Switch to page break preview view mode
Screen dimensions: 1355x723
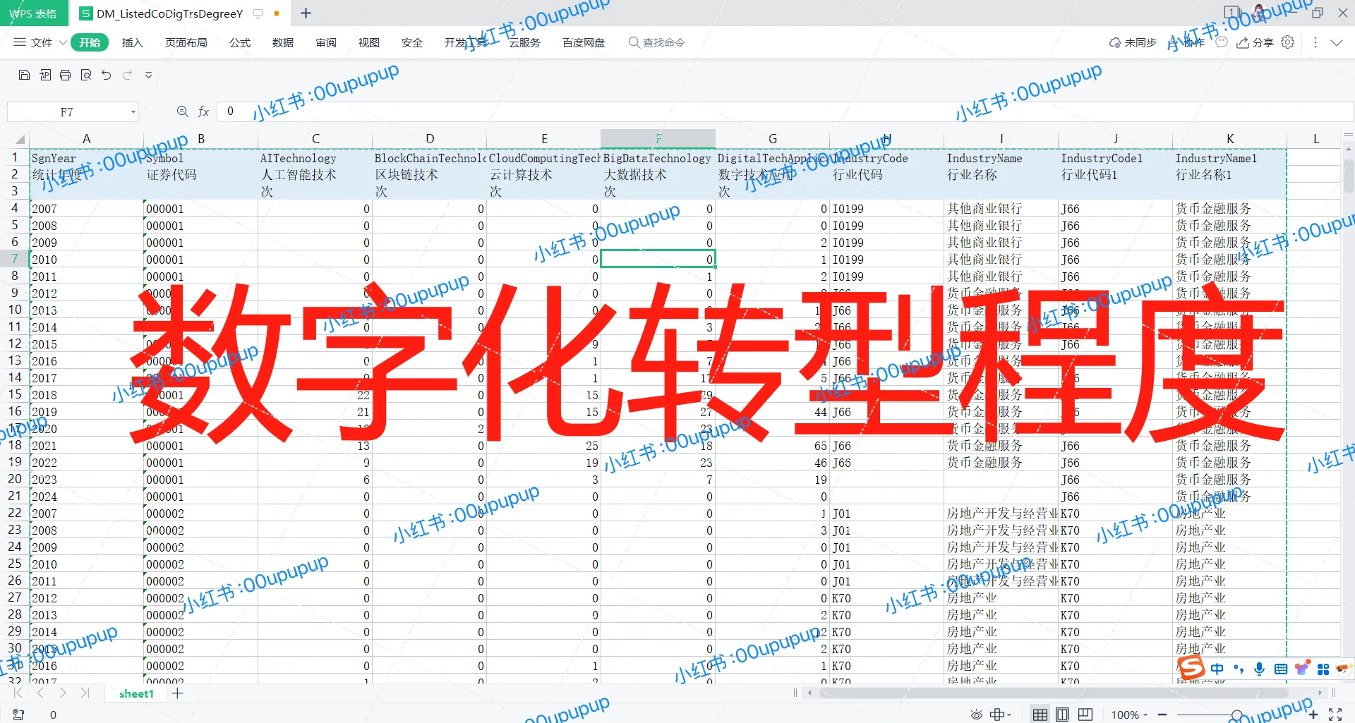click(1085, 714)
